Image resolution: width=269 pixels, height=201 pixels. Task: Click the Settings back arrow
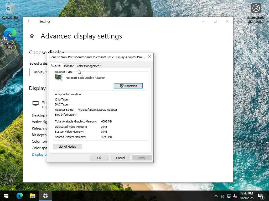pyautogui.click(x=29, y=21)
